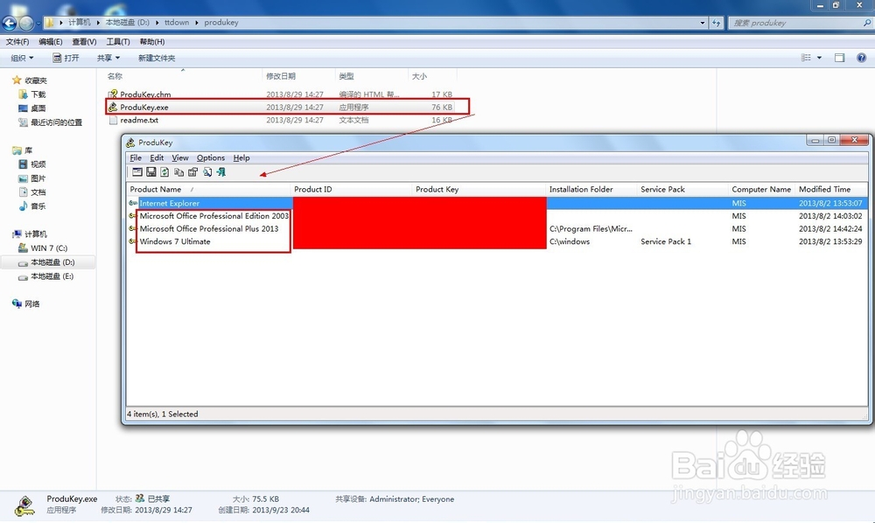Click the key icon of Internet Explorer row
The height and width of the screenshot is (523, 875).
(x=133, y=203)
